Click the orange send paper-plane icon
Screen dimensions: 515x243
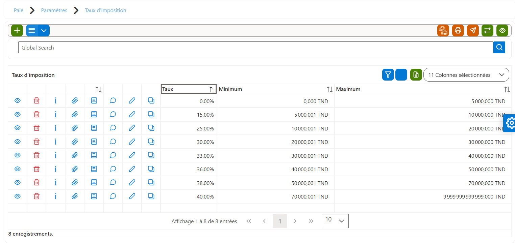tap(473, 30)
